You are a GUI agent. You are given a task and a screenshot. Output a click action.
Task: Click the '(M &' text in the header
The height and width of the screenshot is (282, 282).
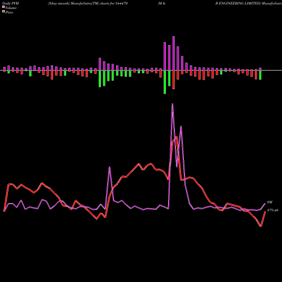162,3
